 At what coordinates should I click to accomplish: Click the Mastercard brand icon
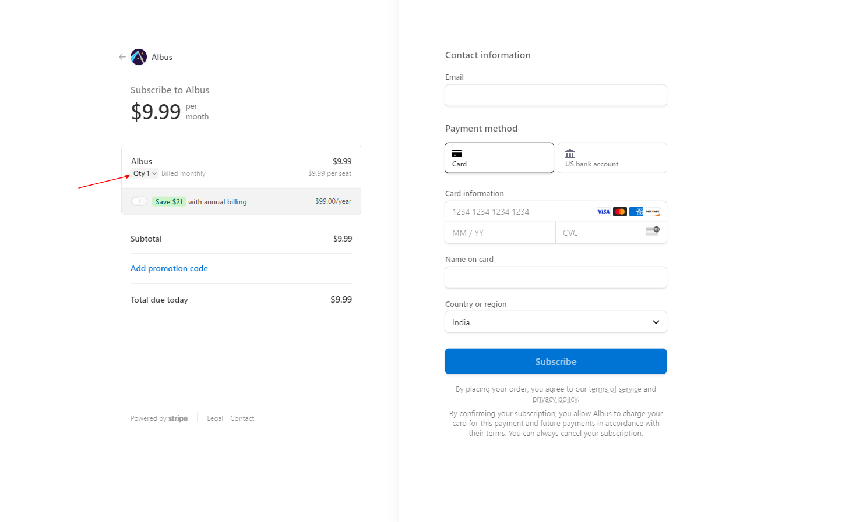coord(620,212)
